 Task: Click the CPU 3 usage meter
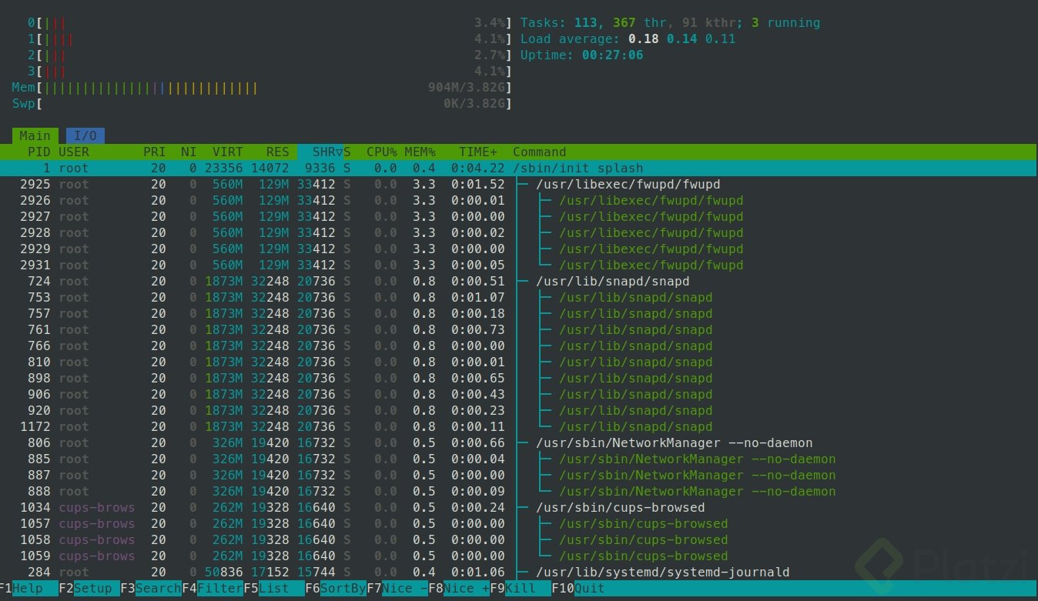click(270, 72)
